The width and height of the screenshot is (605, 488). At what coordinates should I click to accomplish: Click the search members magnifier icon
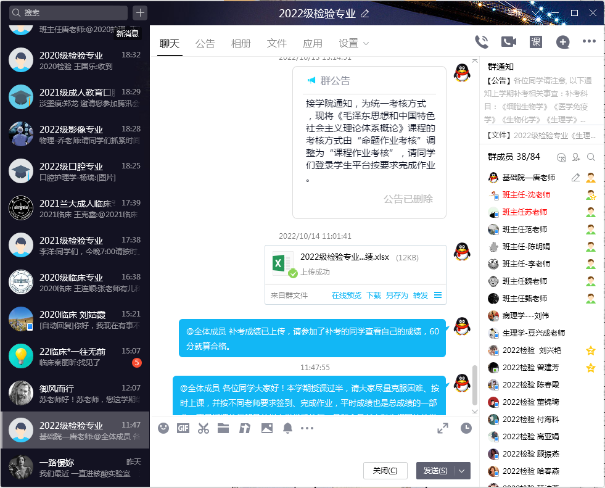click(x=591, y=157)
